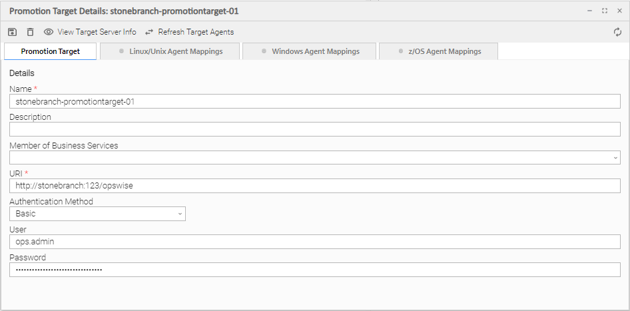Screen dimensions: 630x311
Task: Open the Authentication Method dropdown
Action: pyautogui.click(x=97, y=214)
